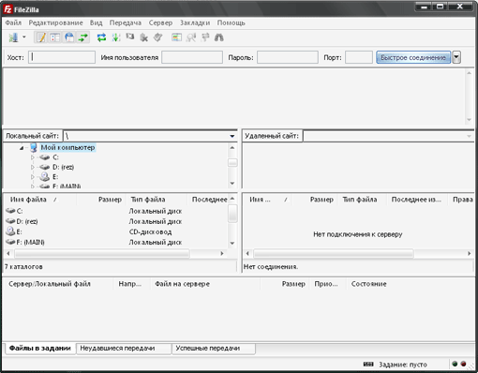Screen dimensions: 478x373
Task: Sort remote list by Последнее из... column
Action: 417,200
